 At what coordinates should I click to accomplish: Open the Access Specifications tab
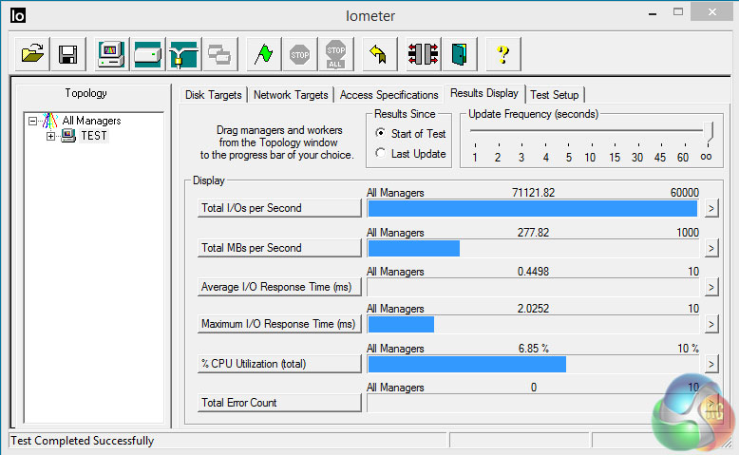388,95
